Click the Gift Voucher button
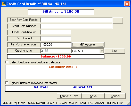Image resolution: width=131 pixels, height=106 pixels. tap(88, 45)
